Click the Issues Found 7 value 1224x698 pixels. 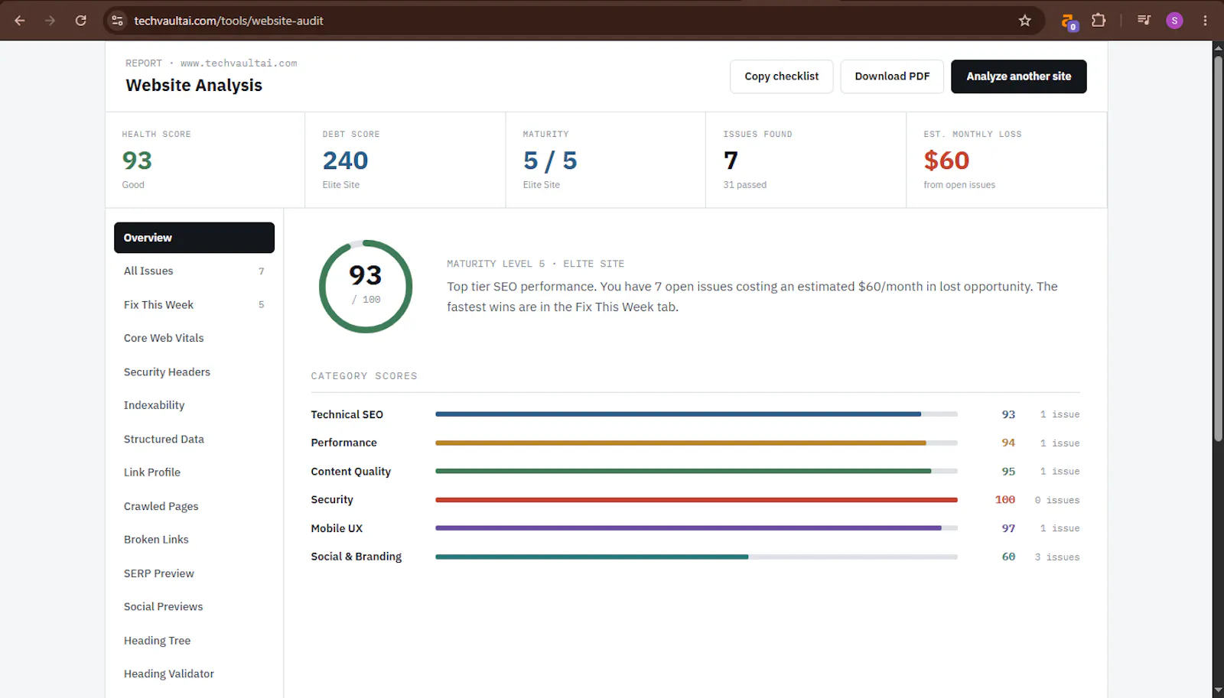point(731,161)
